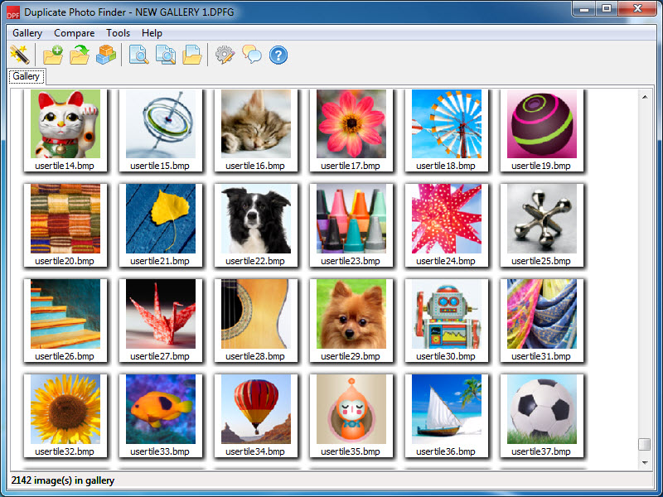Click the document over folder icon
Viewport: 663px width, 497px height.
click(x=192, y=55)
